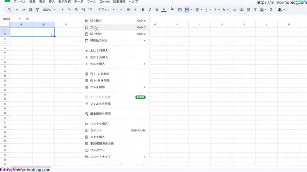Viewport: 307px width, 172px height.
Task: Decrease font size with minus button
Action: point(121,10)
